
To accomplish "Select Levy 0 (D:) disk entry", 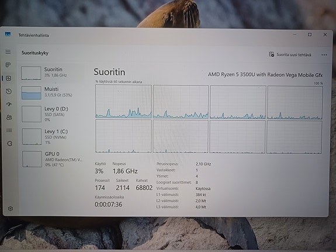I will click(53, 114).
